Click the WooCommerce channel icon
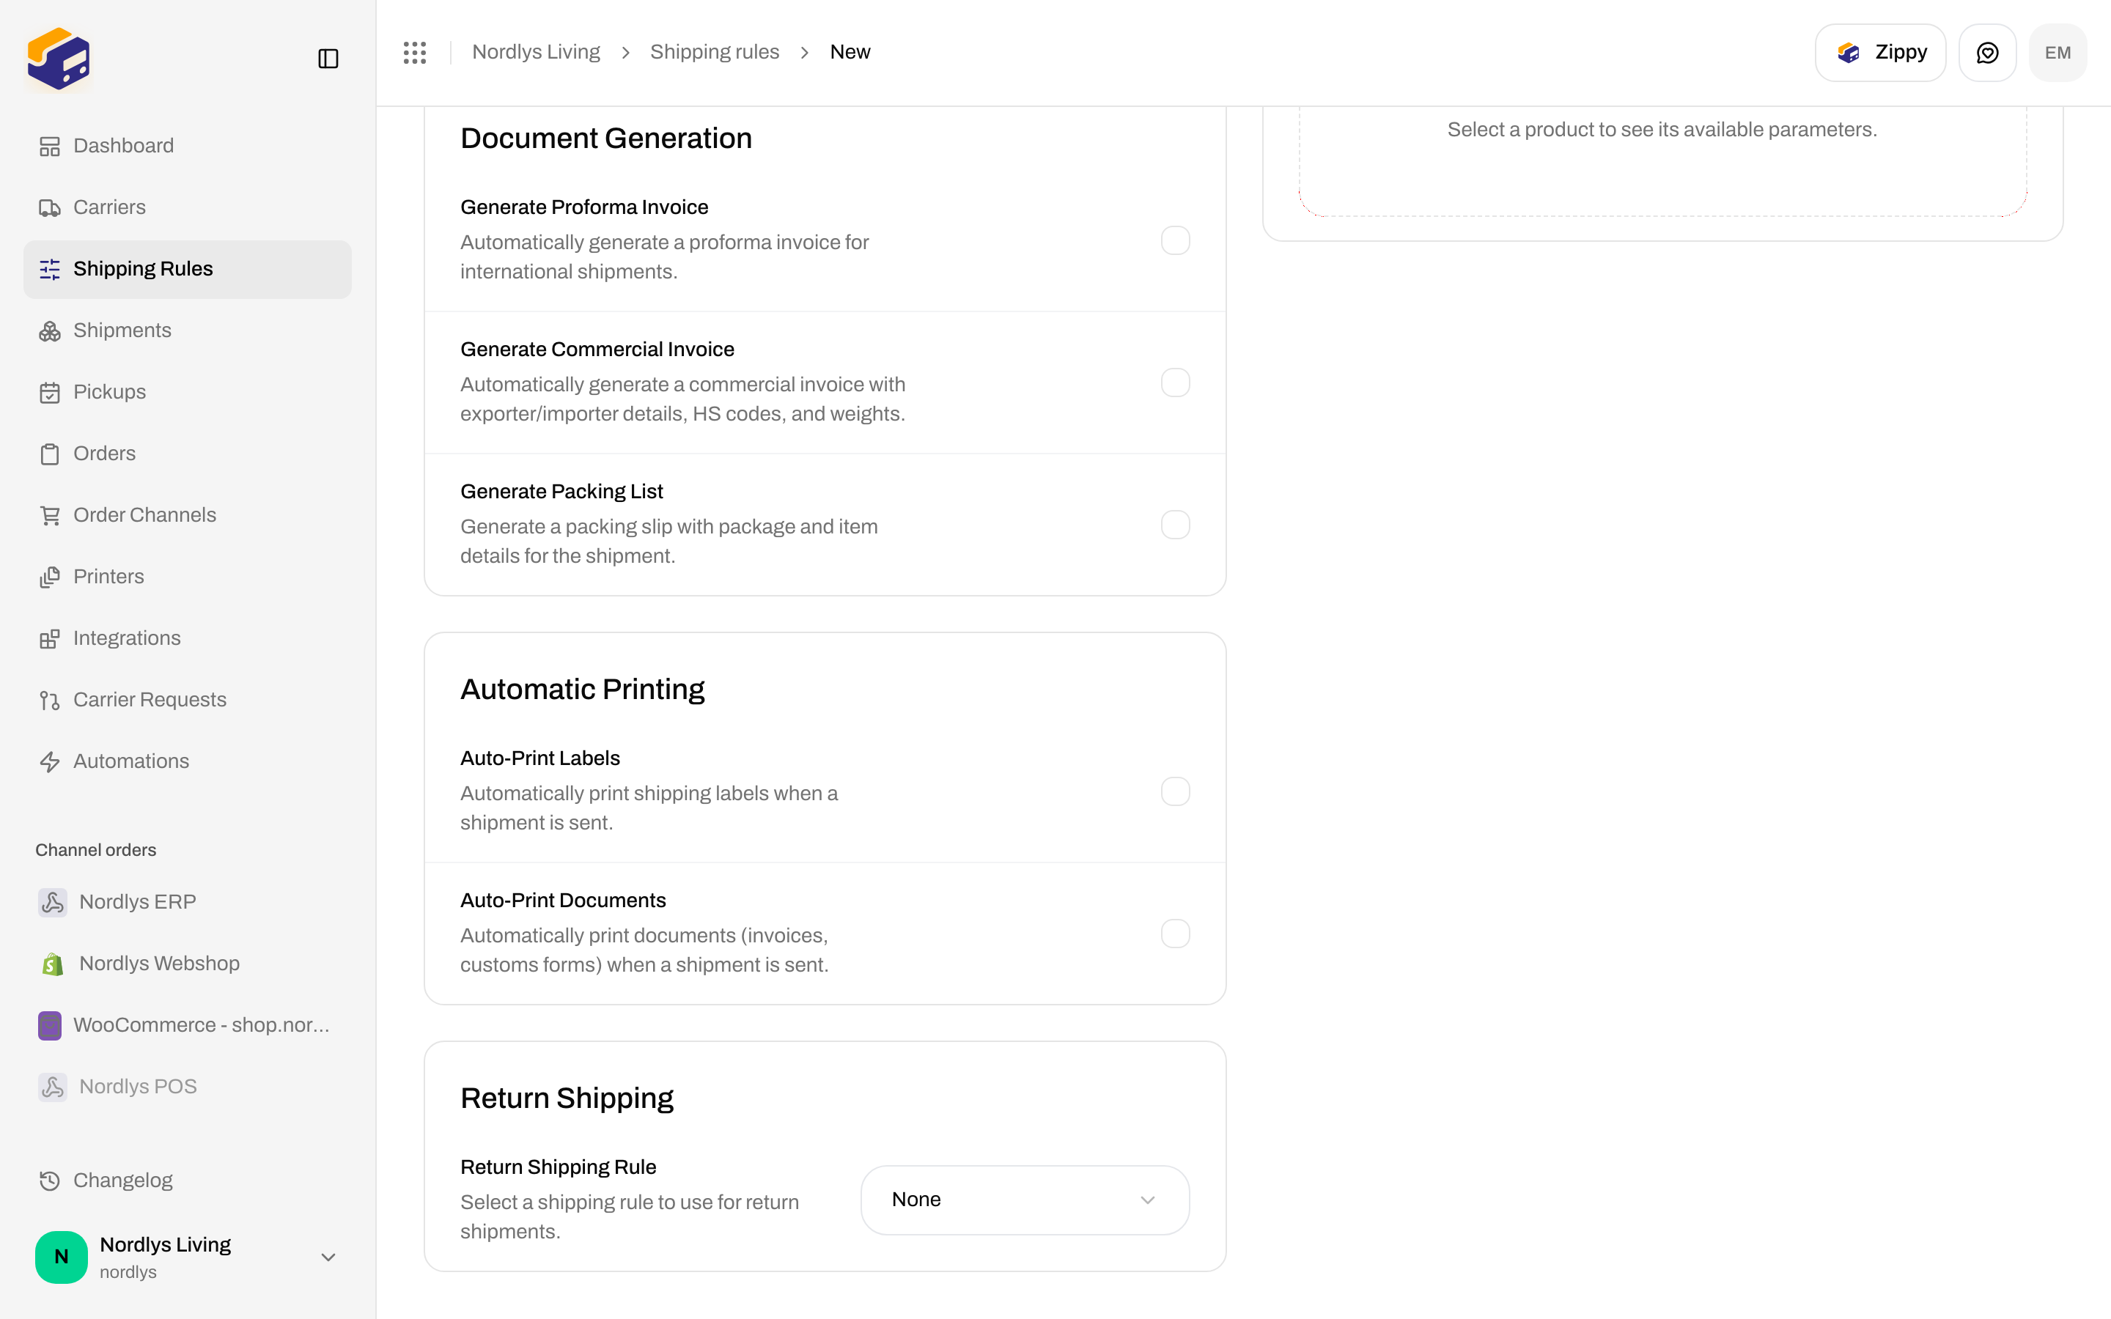The width and height of the screenshot is (2111, 1319). [50, 1025]
